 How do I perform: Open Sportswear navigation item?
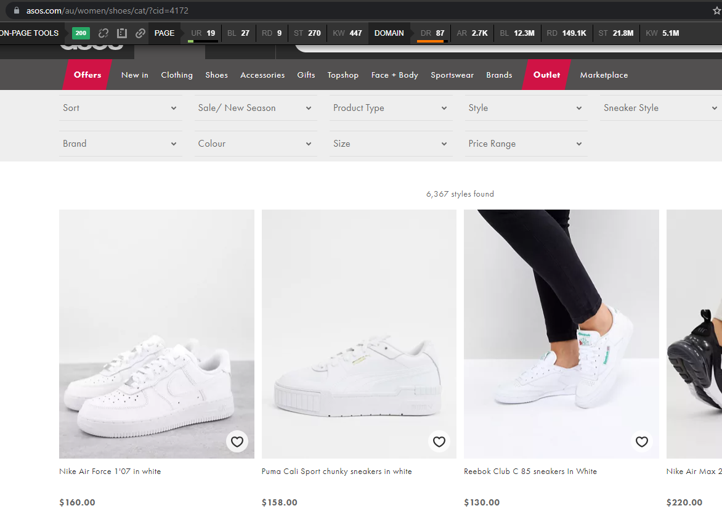pyautogui.click(x=452, y=75)
